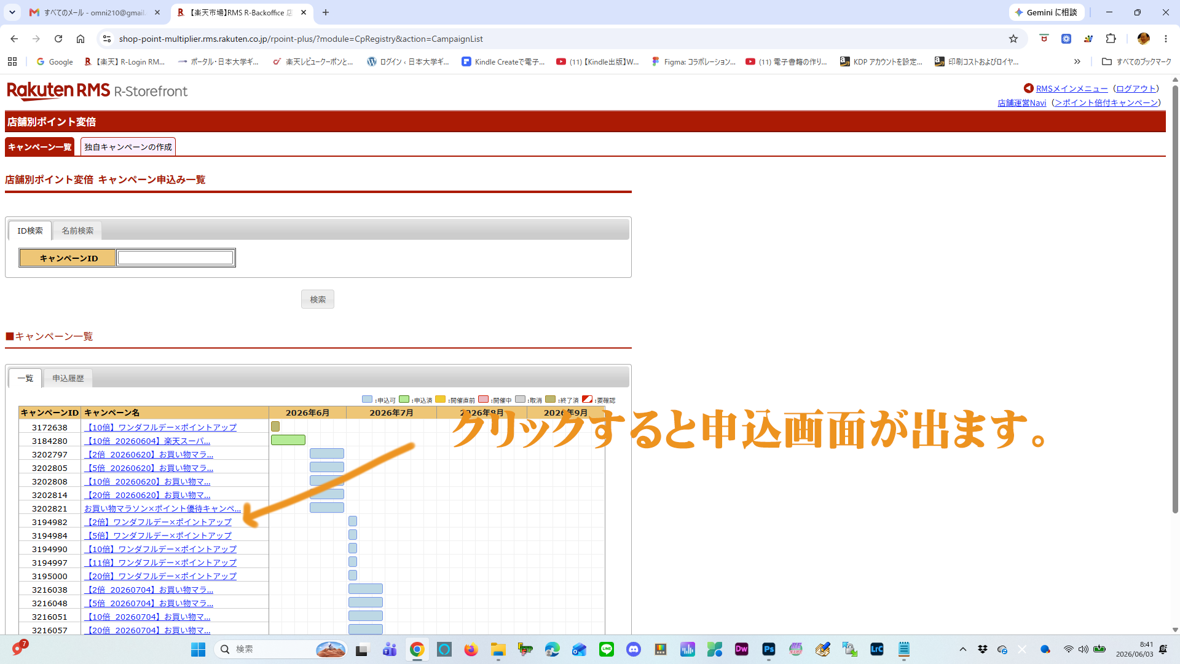
Task: Reload the current page
Action: tap(58, 39)
